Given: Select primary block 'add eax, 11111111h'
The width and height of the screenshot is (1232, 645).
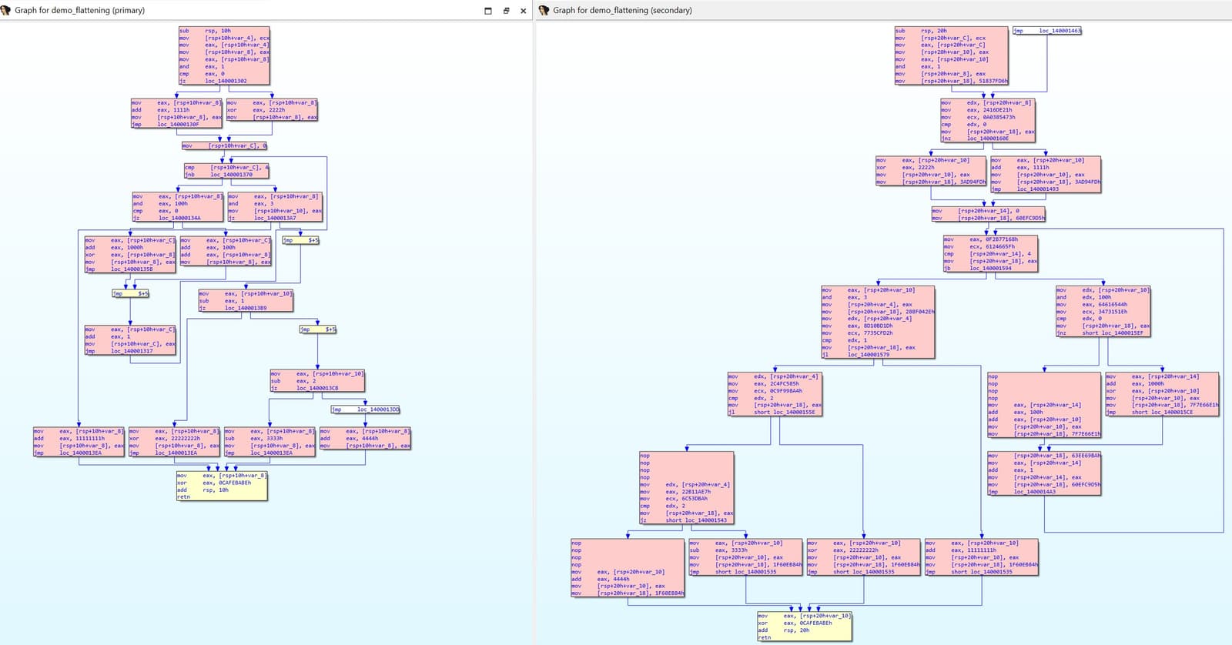Looking at the screenshot, I should 79,442.
